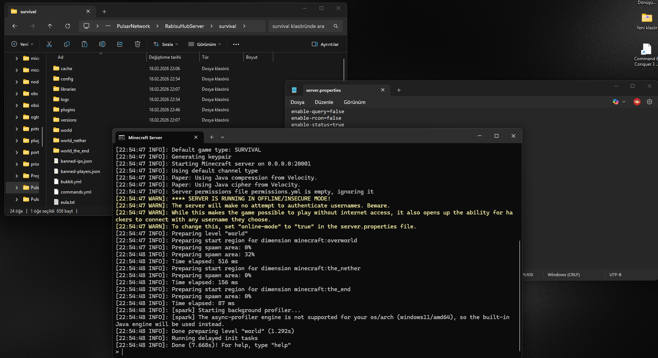Click the Copy icon in Explorer toolbar
This screenshot has width=658, height=358.
(67, 44)
